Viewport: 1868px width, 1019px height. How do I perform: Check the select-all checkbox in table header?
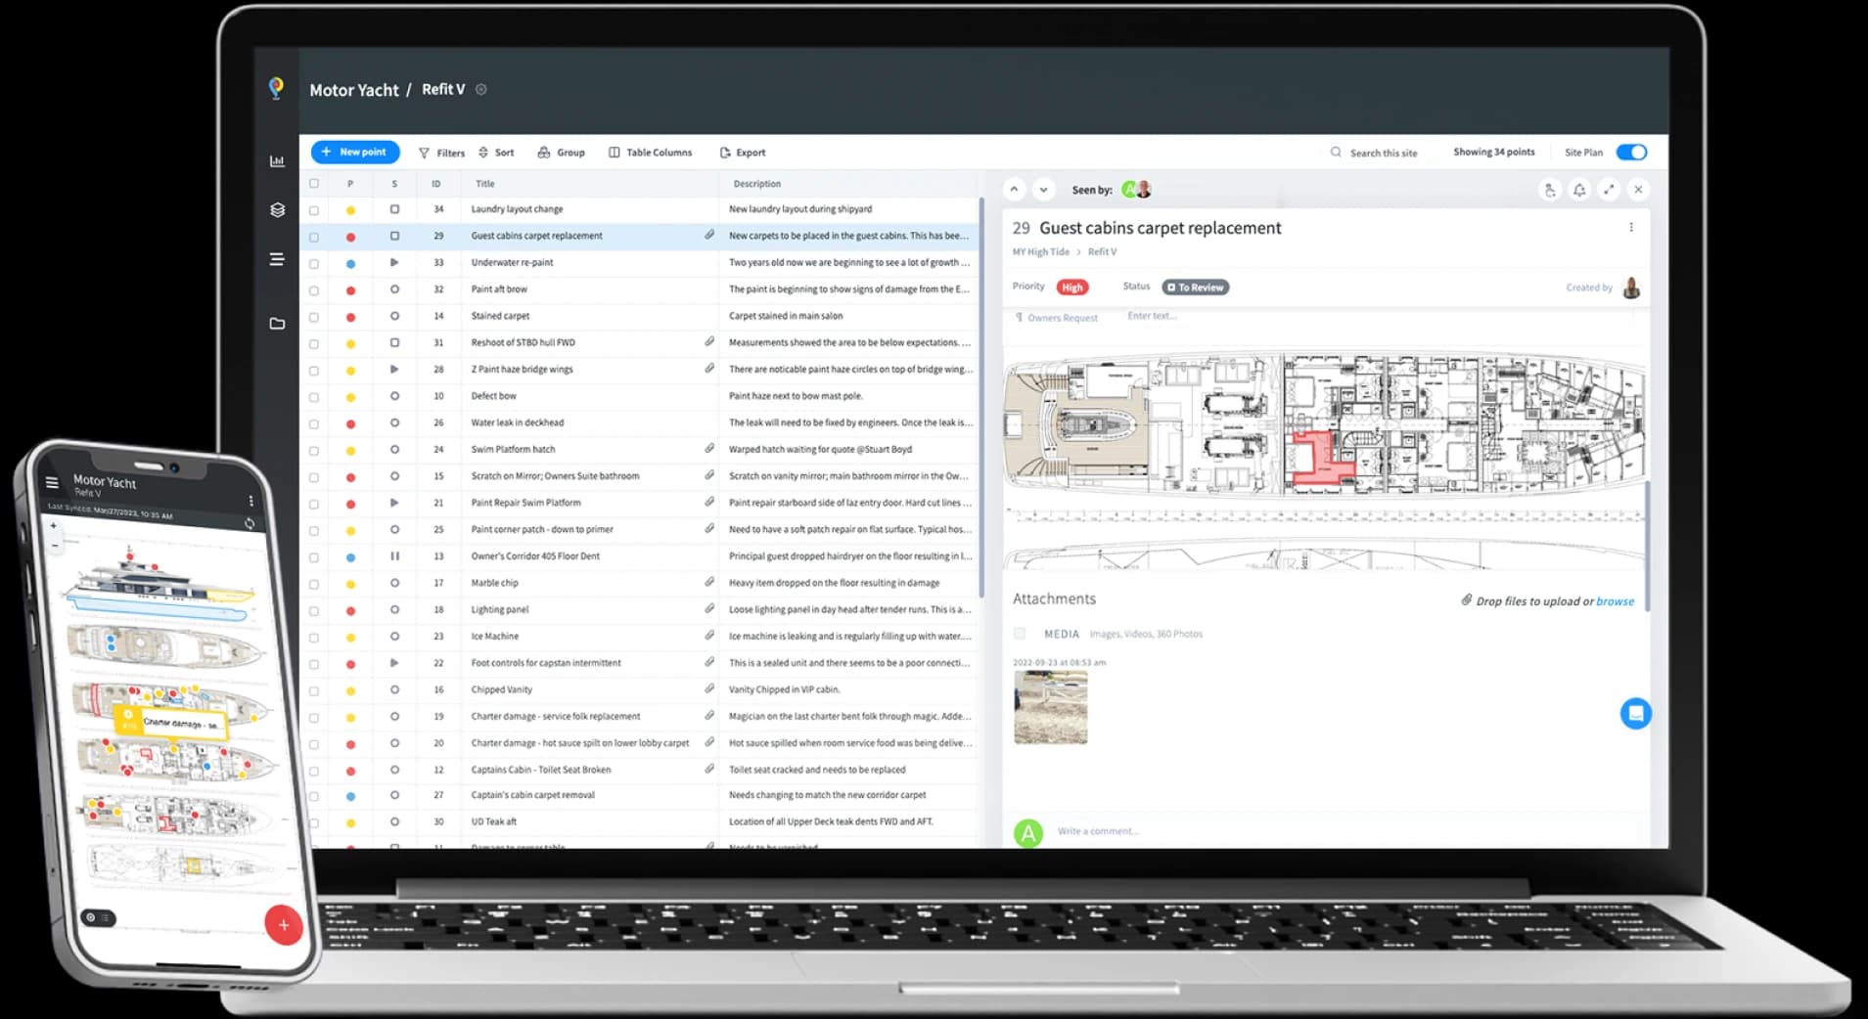tap(314, 184)
